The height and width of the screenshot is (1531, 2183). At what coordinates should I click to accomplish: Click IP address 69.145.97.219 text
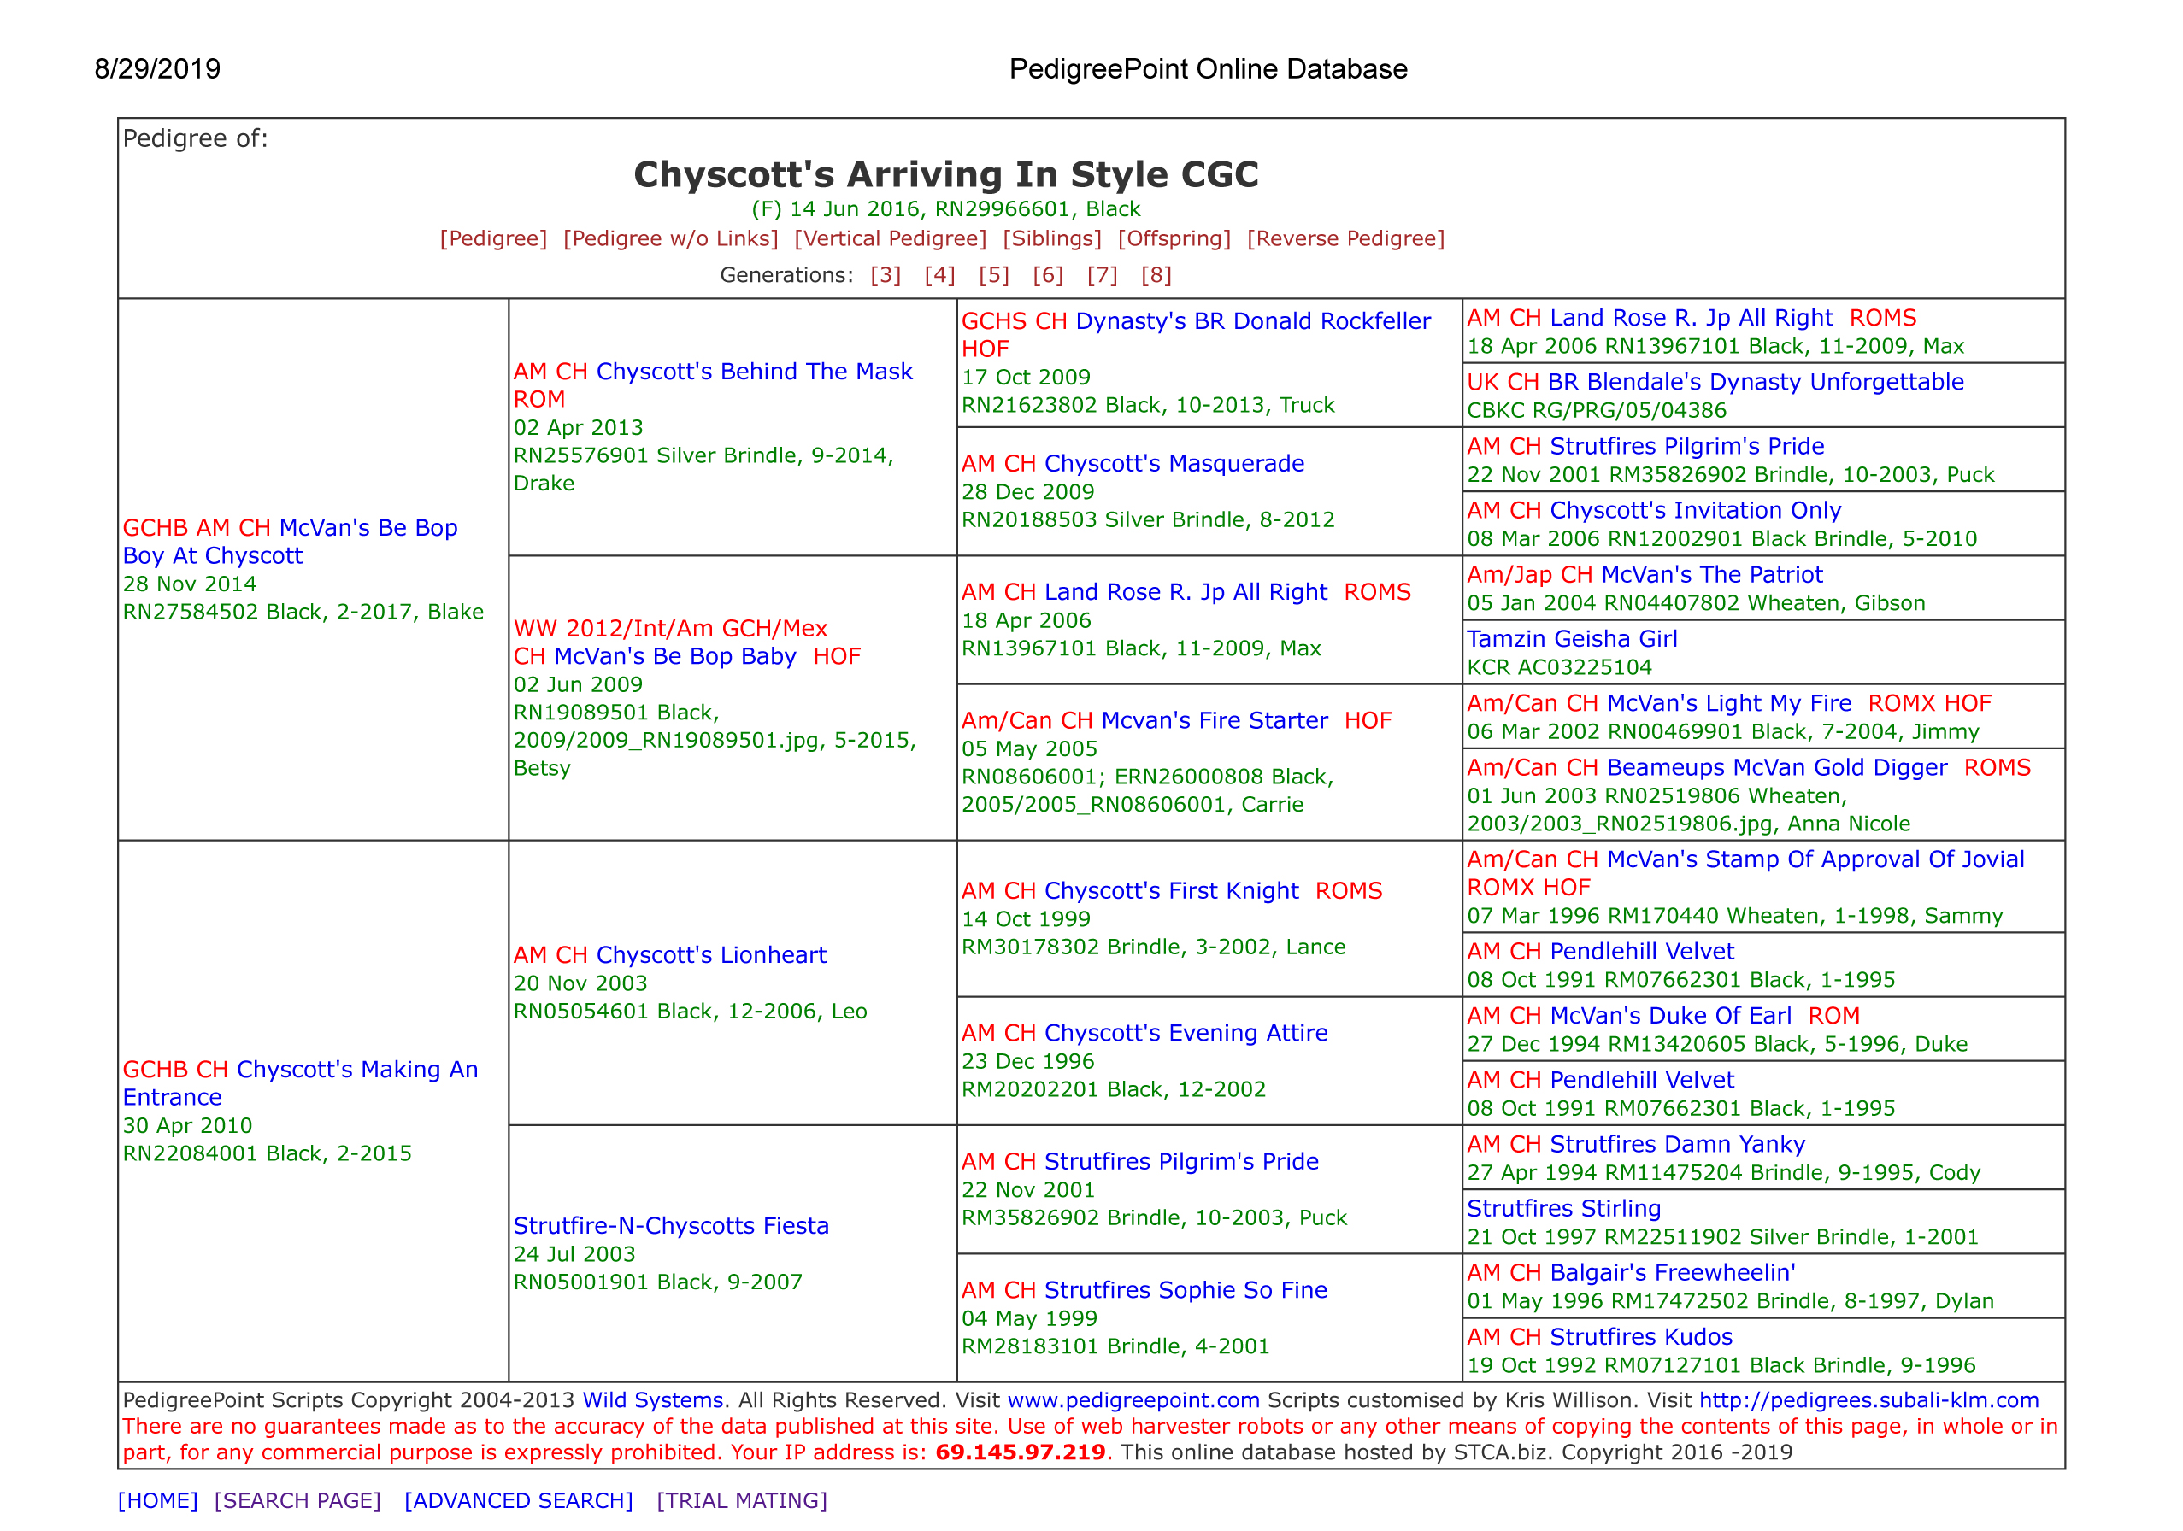click(x=1021, y=1452)
